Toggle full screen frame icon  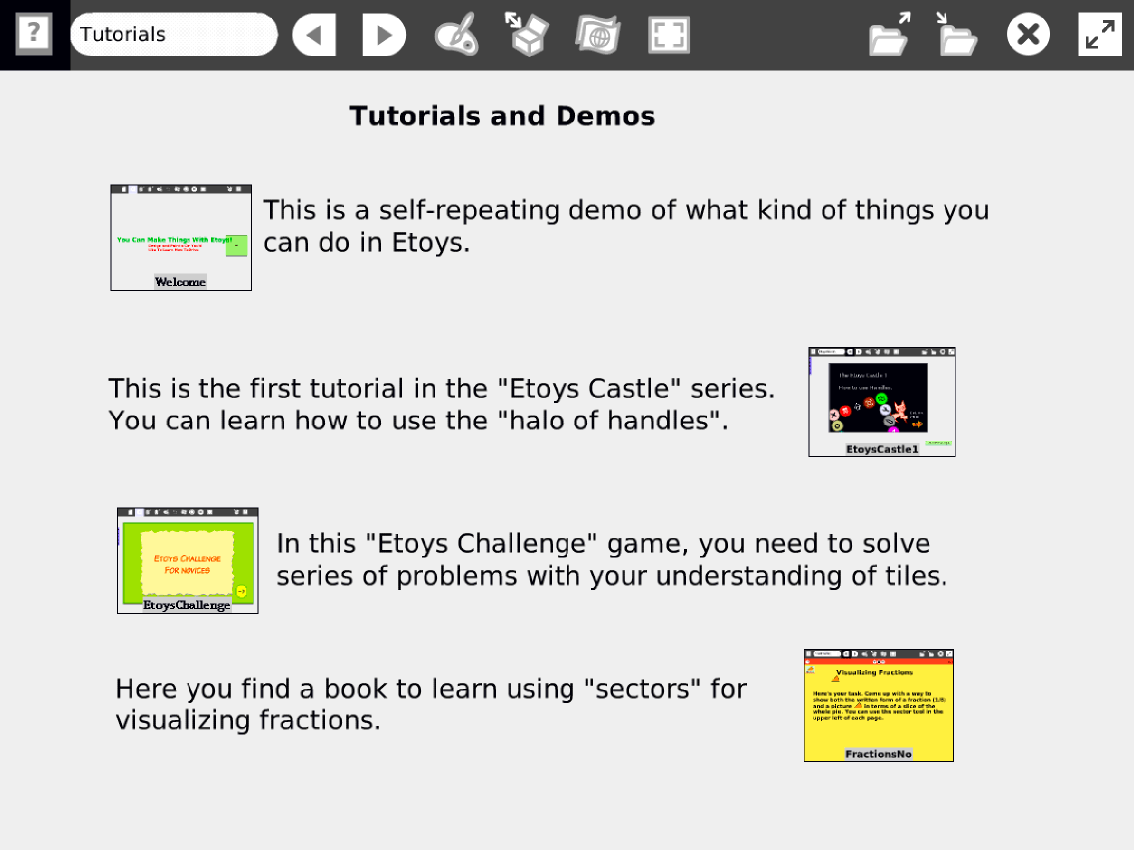669,34
